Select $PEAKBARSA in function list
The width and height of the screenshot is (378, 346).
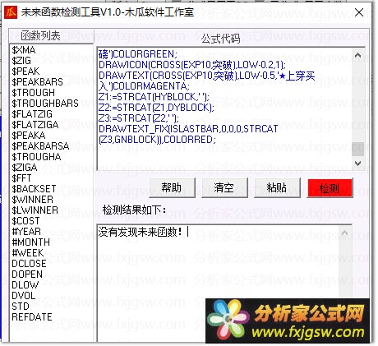point(40,146)
